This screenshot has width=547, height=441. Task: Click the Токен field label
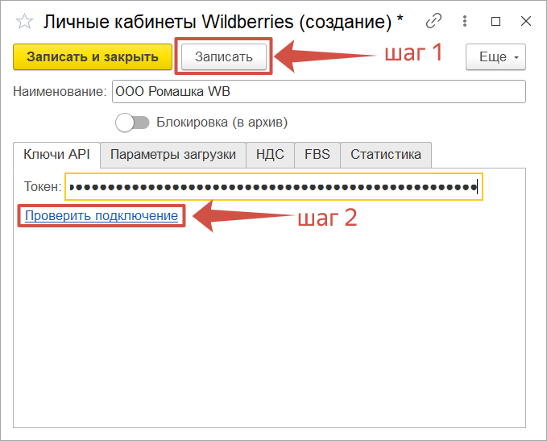tap(43, 187)
